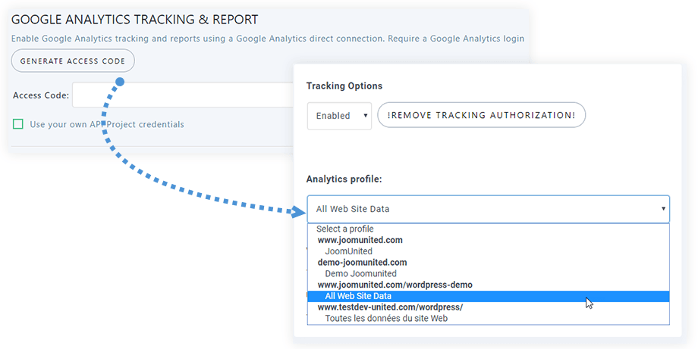Click the Tracking Options label
The image size is (698, 349).
pos(344,86)
